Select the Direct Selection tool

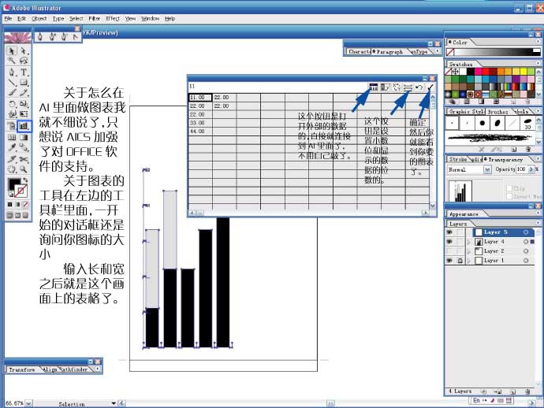pos(24,51)
